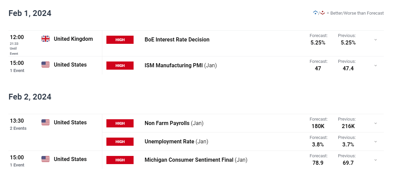Click HIGH badge for Non Farm Payrolls
This screenshot has width=396, height=177.
tap(120, 123)
